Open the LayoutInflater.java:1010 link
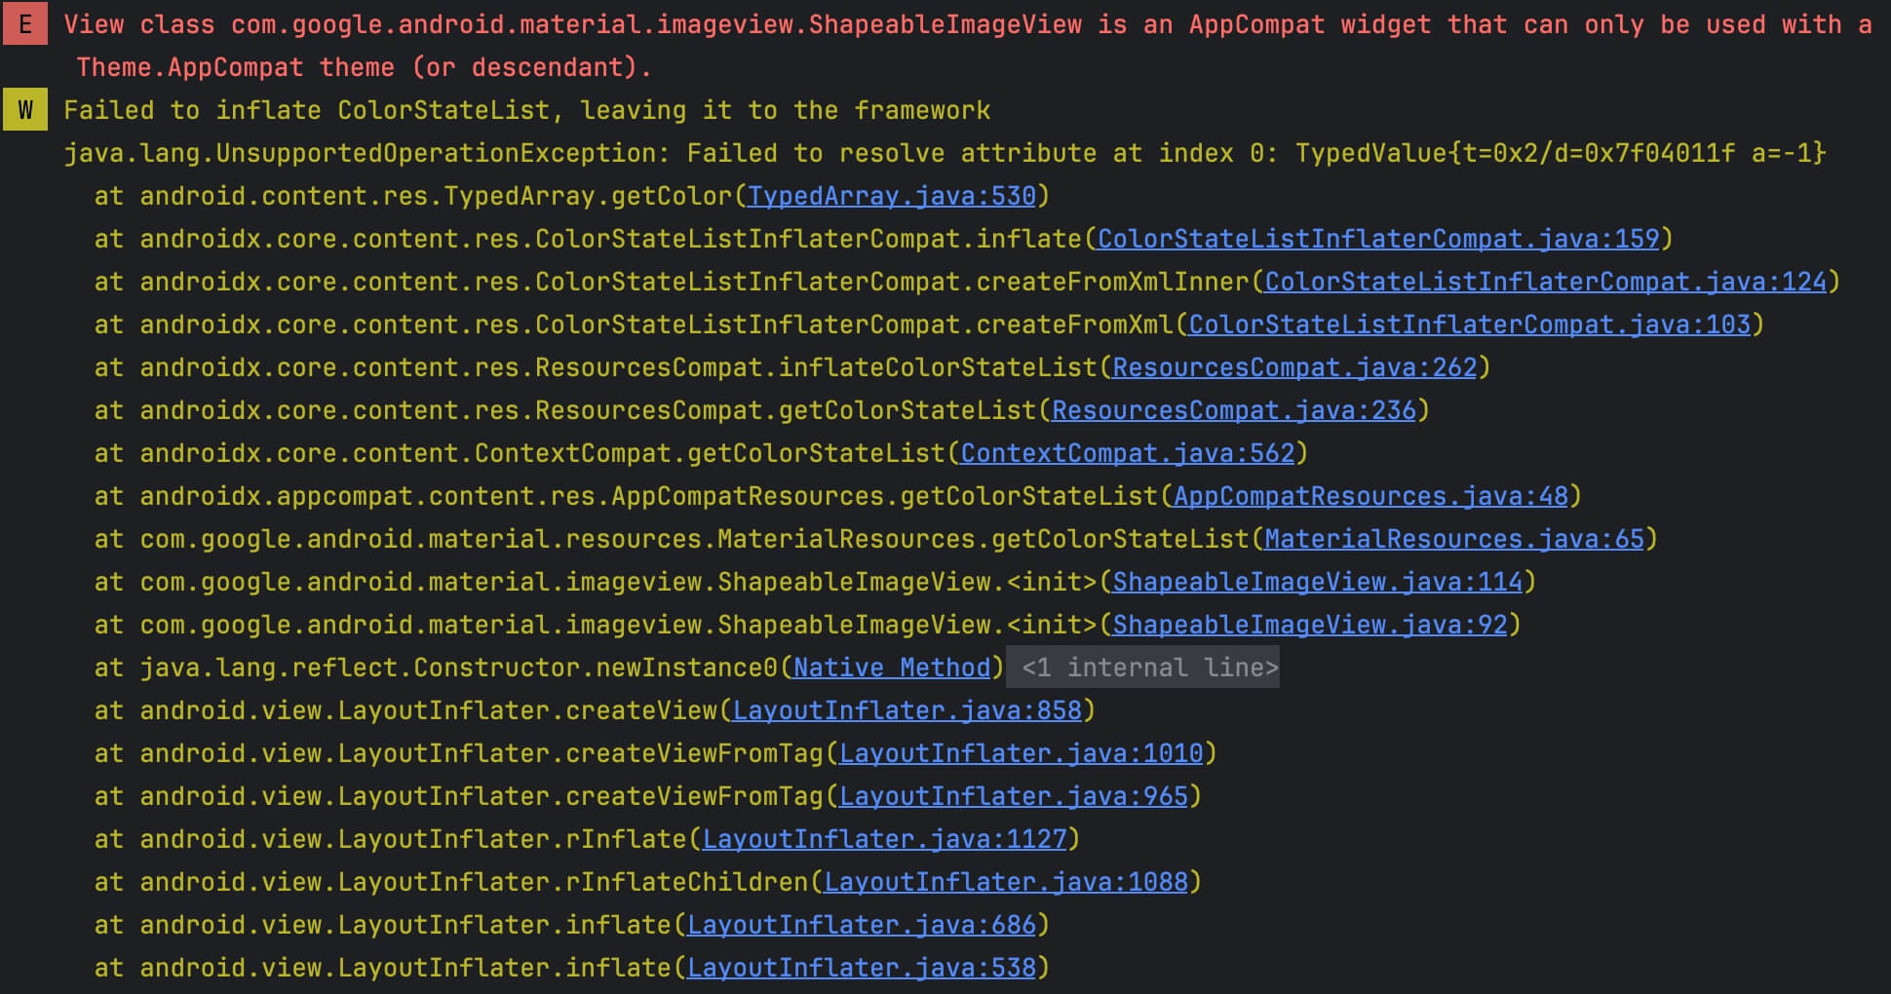The height and width of the screenshot is (994, 1891). [1022, 753]
